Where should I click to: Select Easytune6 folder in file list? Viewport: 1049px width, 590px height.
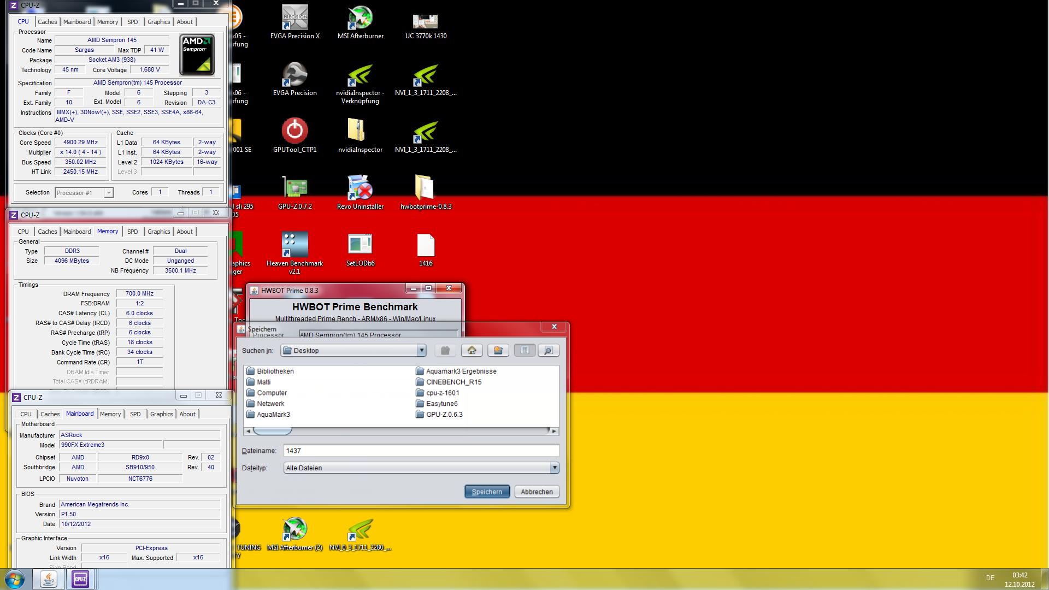coord(437,404)
